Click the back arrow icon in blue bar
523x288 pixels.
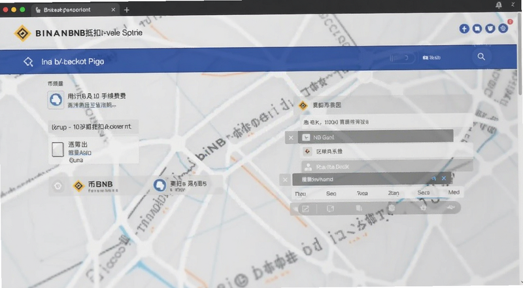click(x=28, y=62)
